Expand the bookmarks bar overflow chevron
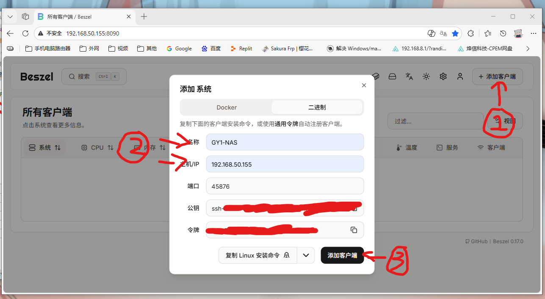 [528, 49]
